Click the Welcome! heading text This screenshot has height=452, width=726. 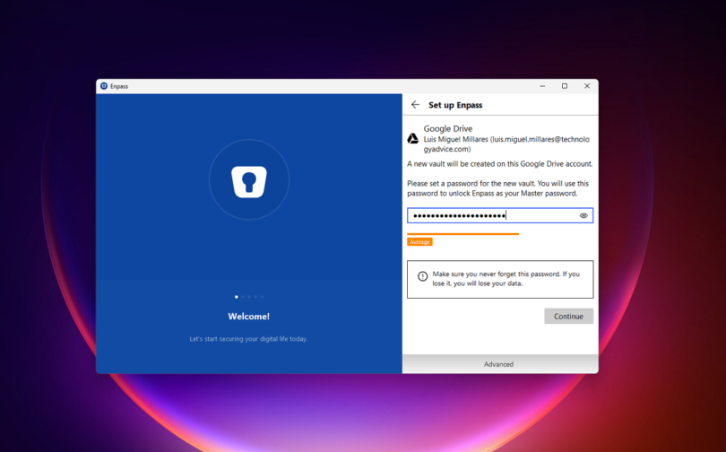click(x=249, y=317)
